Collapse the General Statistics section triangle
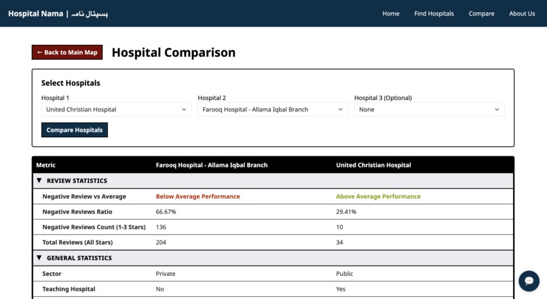The width and height of the screenshot is (547, 299). pyautogui.click(x=39, y=258)
